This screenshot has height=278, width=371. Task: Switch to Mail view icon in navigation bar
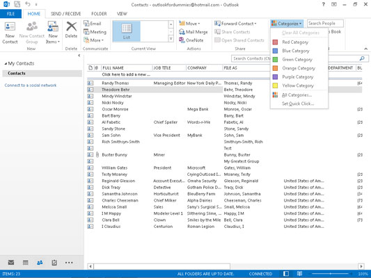click(x=11, y=263)
